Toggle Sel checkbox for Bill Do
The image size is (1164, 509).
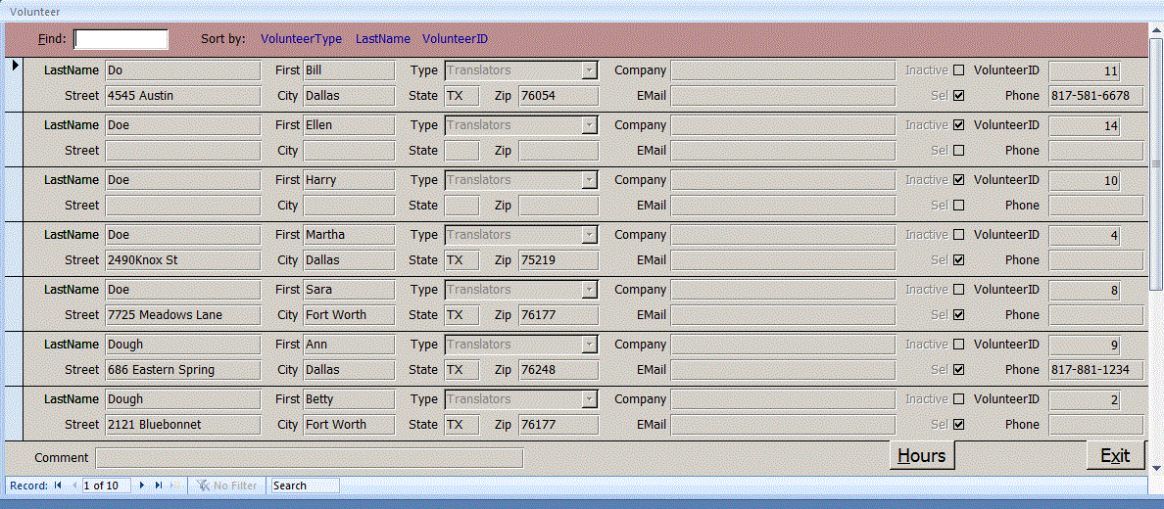click(958, 96)
